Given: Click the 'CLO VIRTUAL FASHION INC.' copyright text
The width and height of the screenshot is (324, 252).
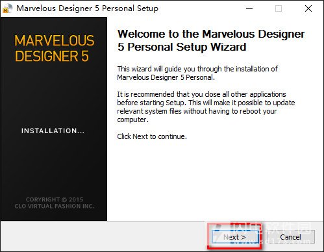Looking at the screenshot, I should [x=55, y=206].
